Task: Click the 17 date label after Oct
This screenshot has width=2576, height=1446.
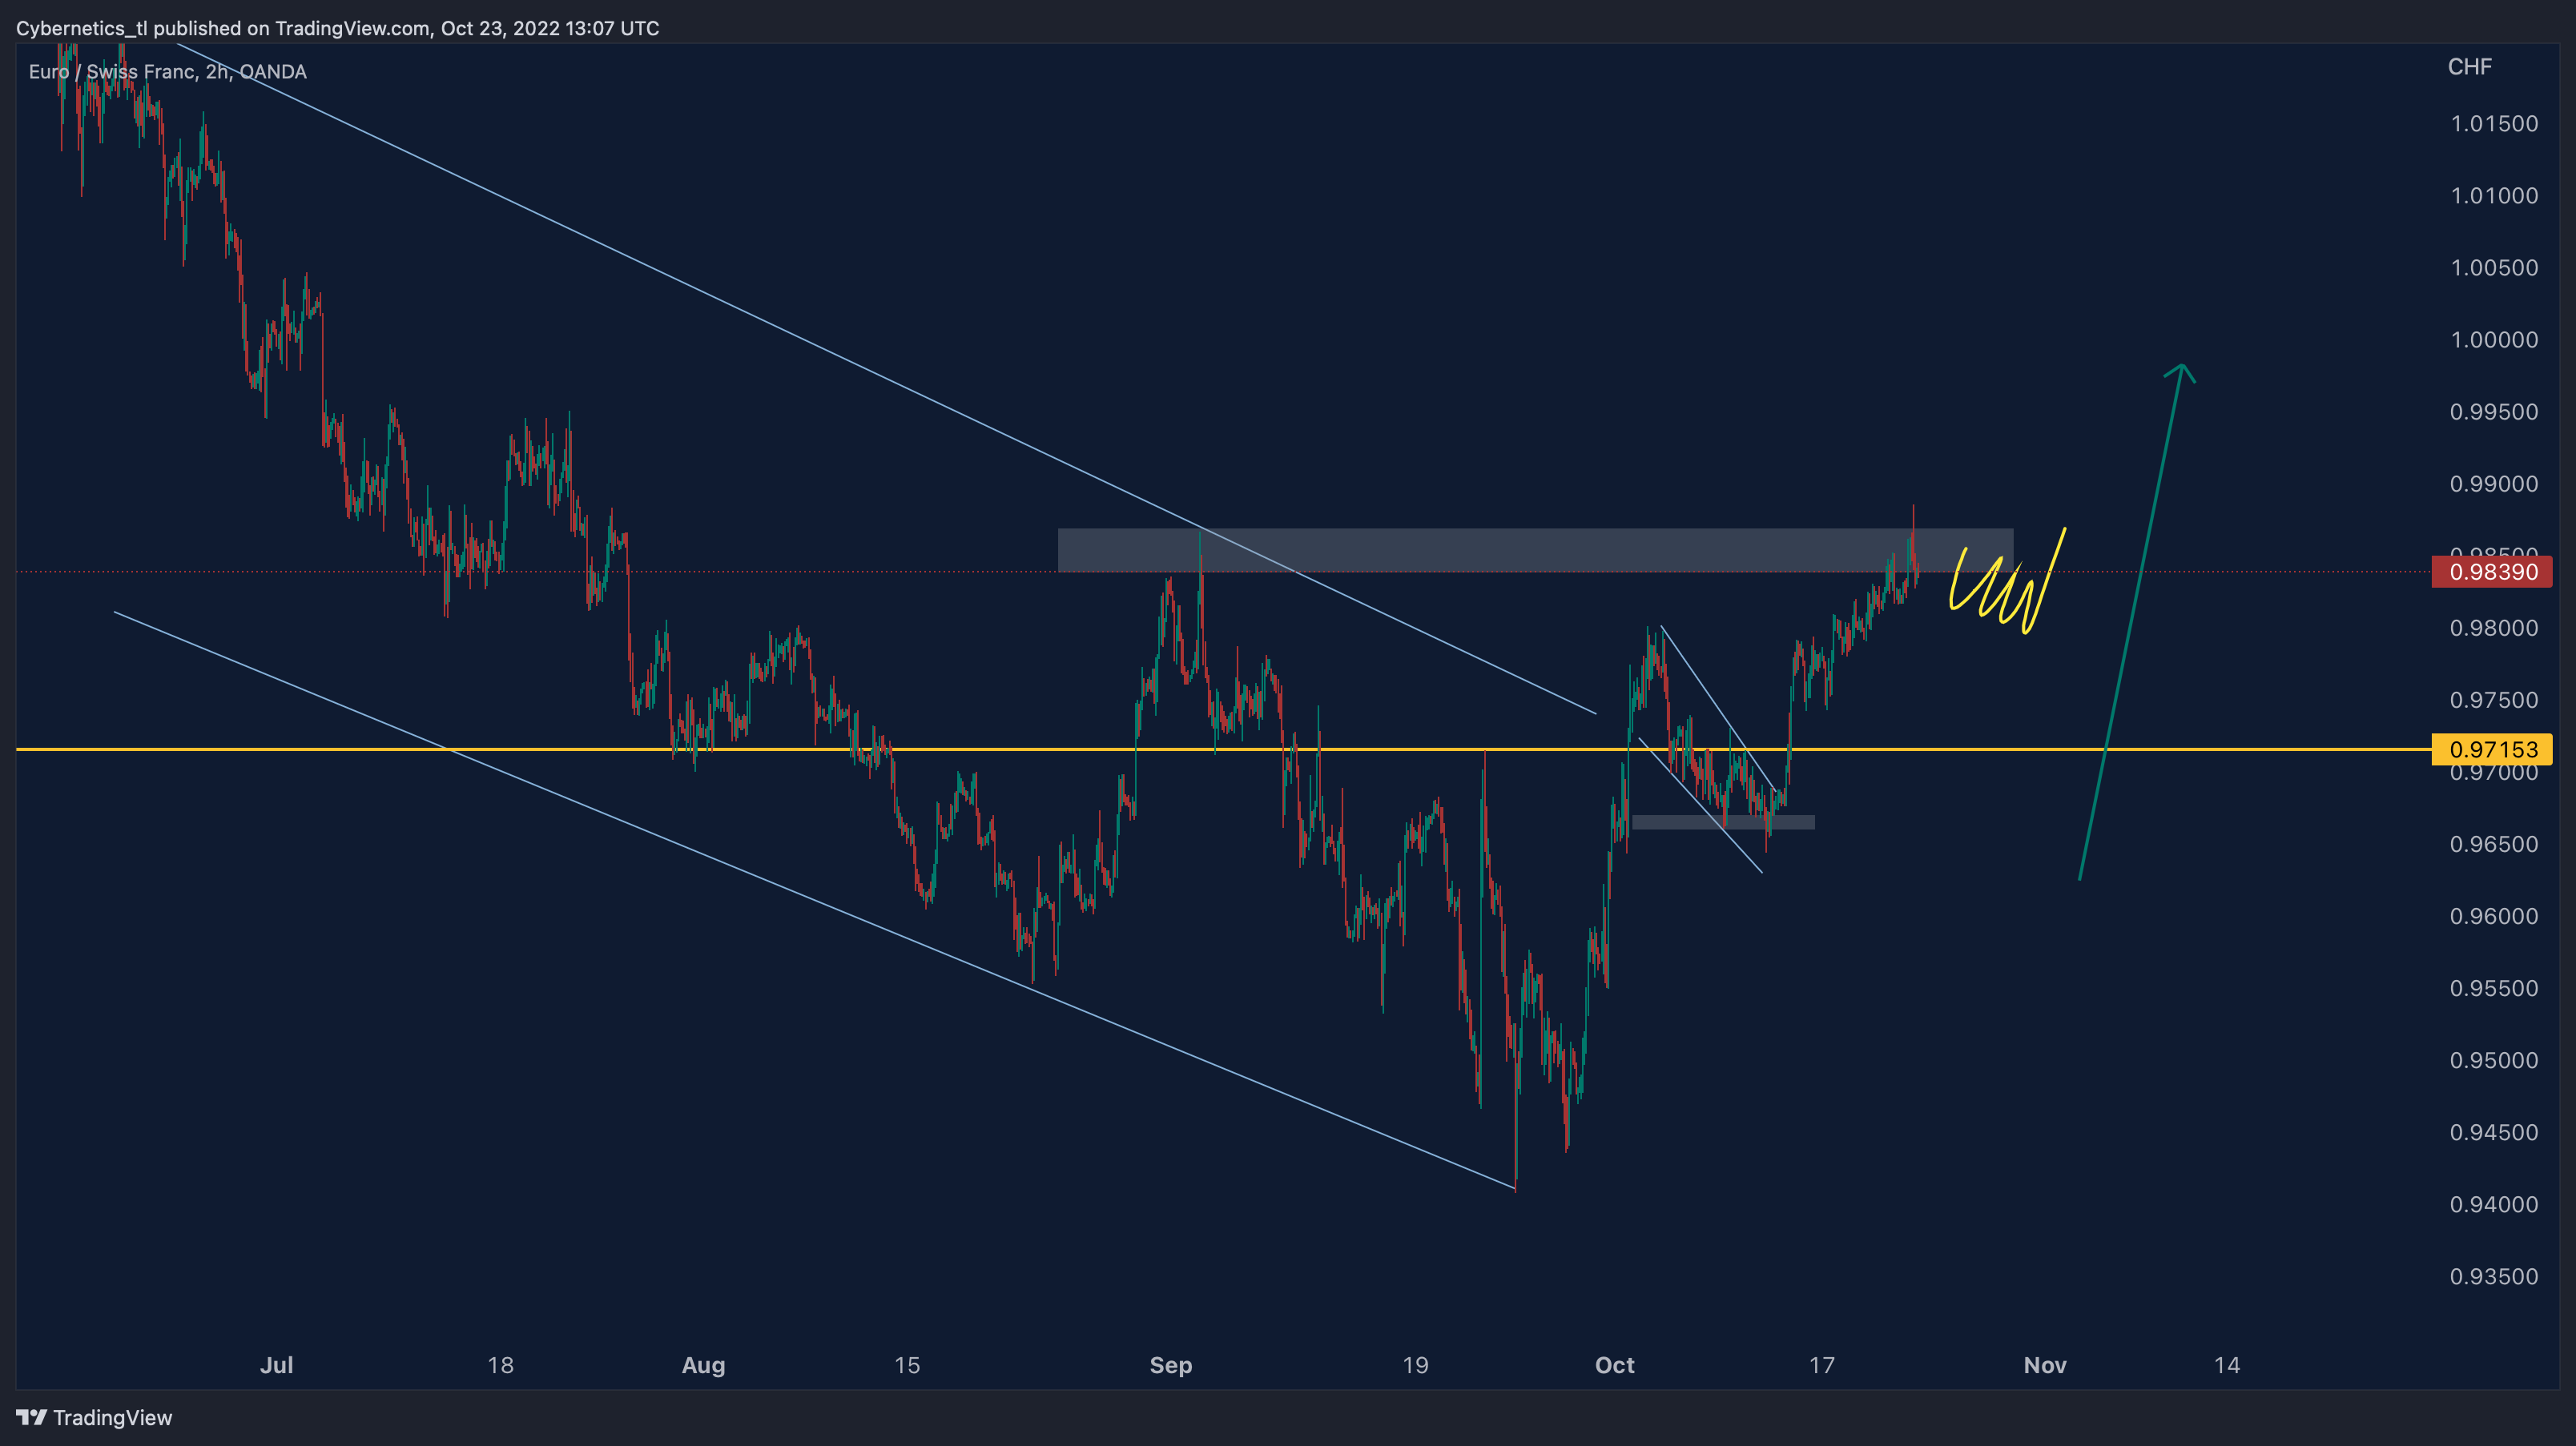Action: (1822, 1365)
